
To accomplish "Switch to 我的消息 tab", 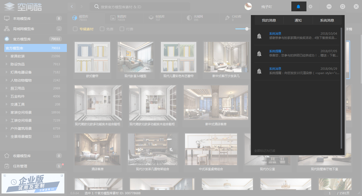I will [x=269, y=20].
